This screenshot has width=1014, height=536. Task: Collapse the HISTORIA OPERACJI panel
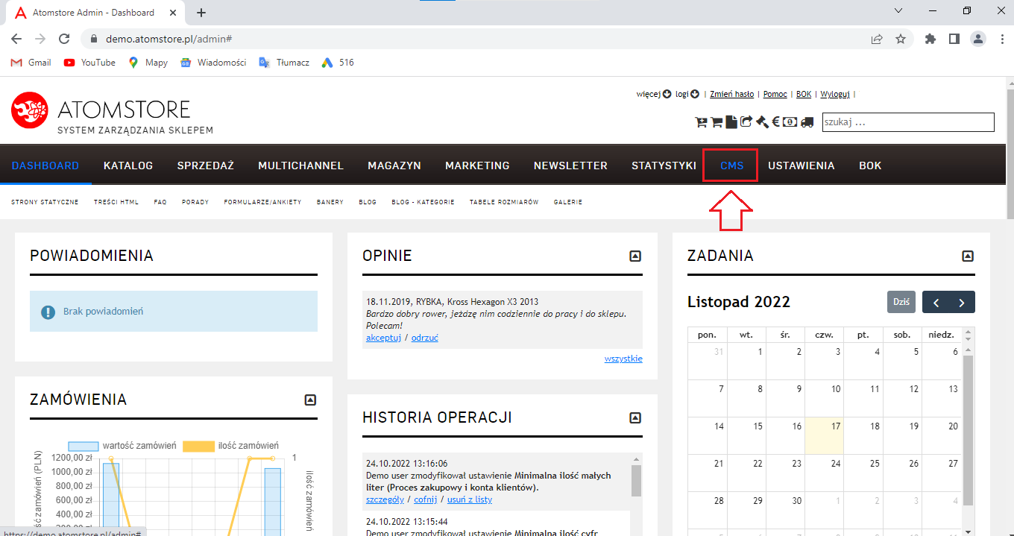coord(634,417)
